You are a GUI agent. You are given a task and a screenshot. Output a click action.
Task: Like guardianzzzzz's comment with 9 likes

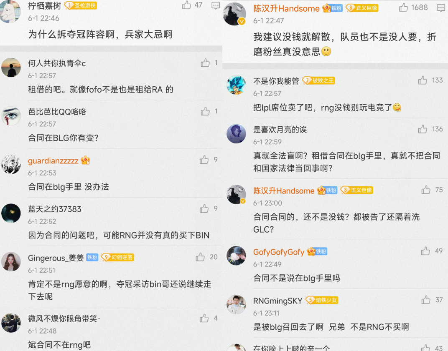[204, 160]
